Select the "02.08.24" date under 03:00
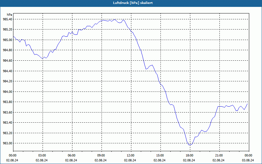Viewport: 262px width, 164px height. click(x=42, y=160)
